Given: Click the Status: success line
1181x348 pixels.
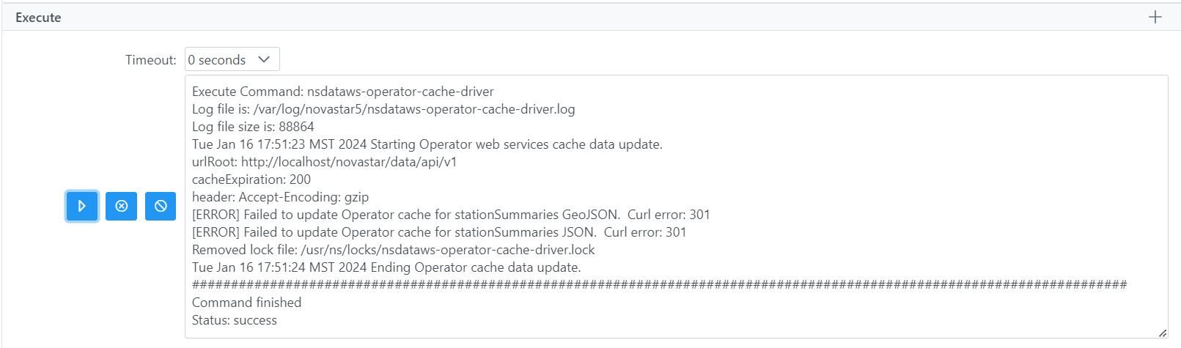Looking at the screenshot, I should point(234,320).
